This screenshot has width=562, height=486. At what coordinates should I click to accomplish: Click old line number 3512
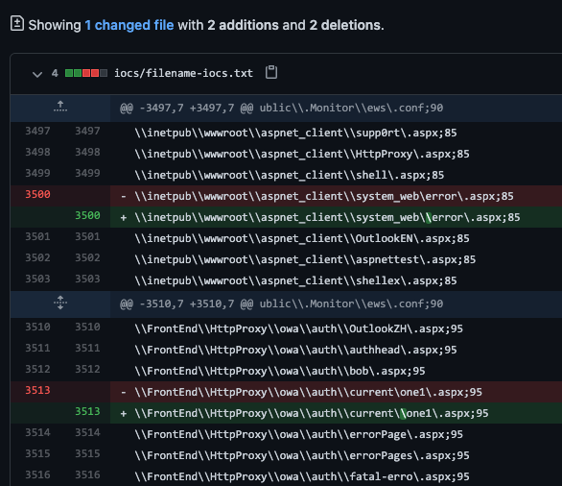37,370
